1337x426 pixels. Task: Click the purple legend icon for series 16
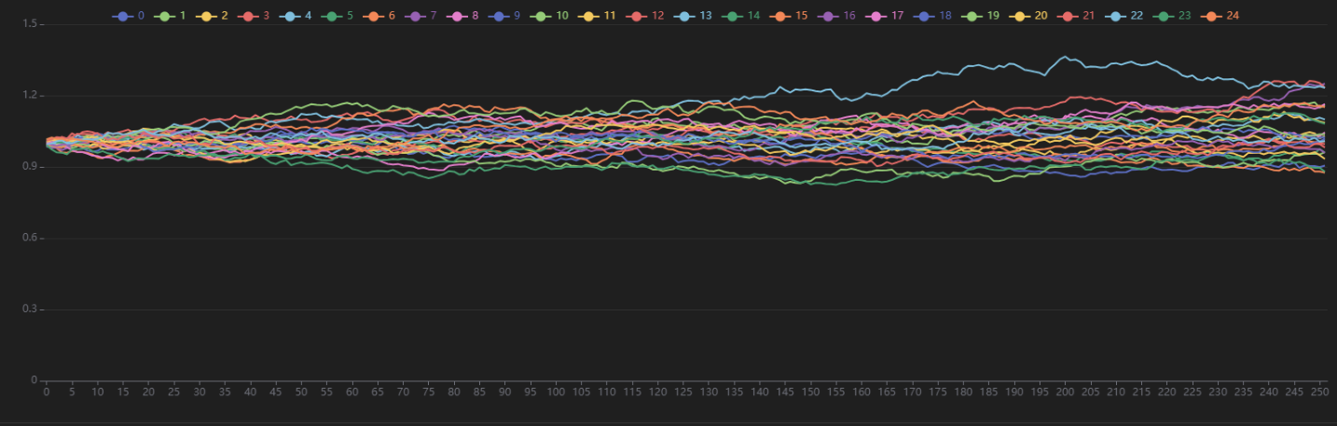[x=830, y=16]
